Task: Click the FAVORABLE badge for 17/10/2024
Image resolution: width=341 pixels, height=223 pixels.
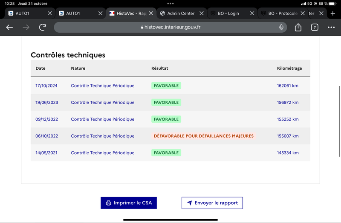Action: (x=166, y=86)
